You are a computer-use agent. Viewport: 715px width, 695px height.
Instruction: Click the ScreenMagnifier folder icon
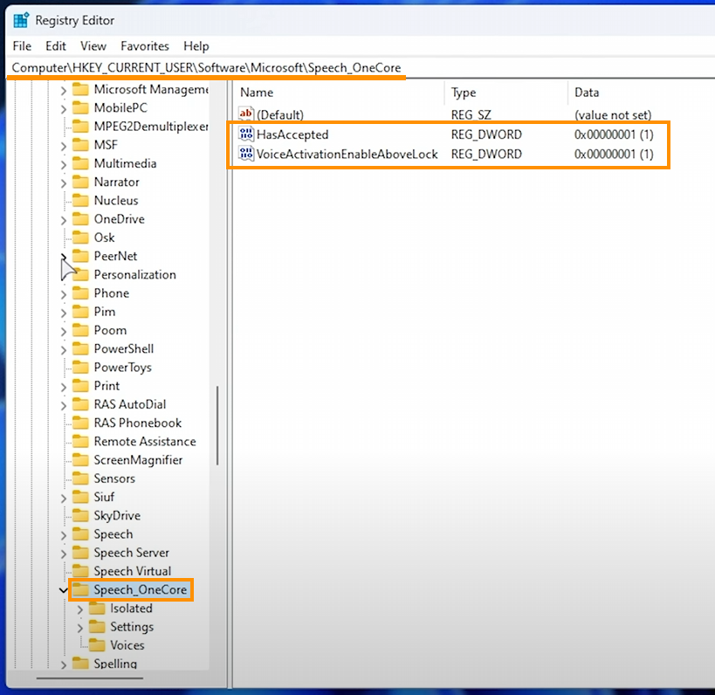click(80, 459)
